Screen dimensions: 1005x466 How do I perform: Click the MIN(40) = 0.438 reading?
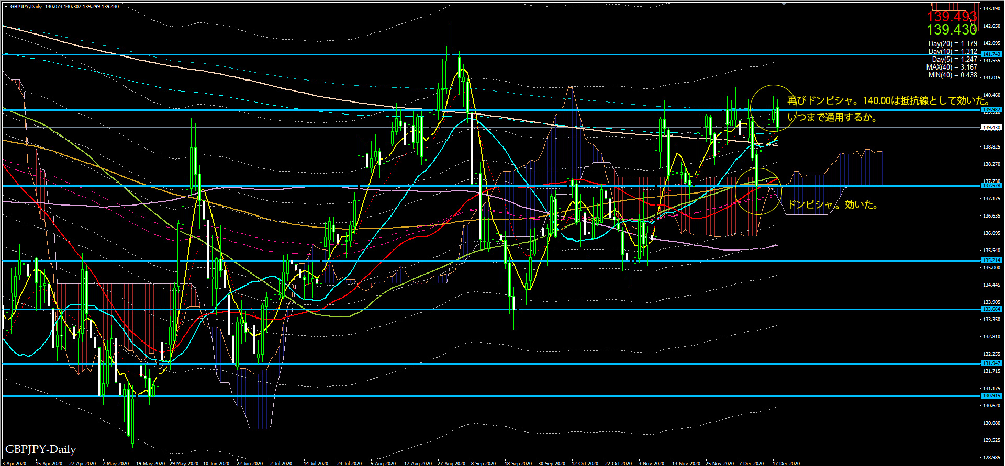[953, 75]
